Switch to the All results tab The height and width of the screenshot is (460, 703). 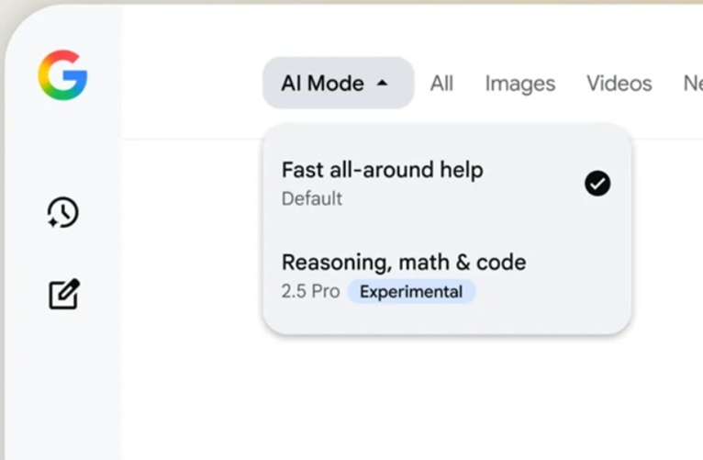pyautogui.click(x=441, y=84)
